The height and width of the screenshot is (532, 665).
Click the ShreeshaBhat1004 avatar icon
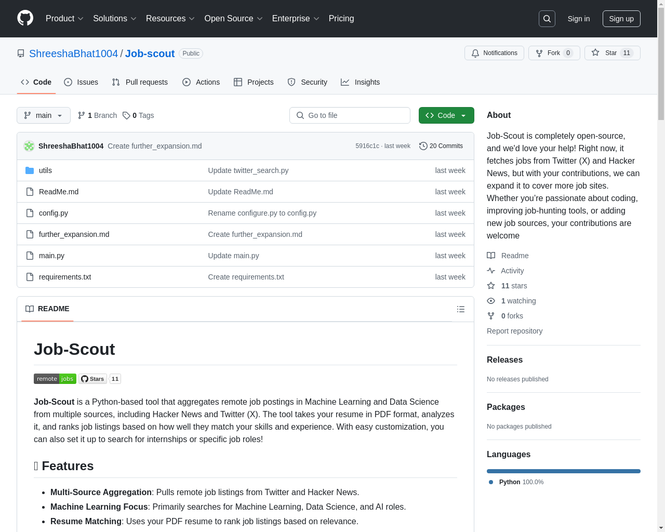click(x=29, y=146)
